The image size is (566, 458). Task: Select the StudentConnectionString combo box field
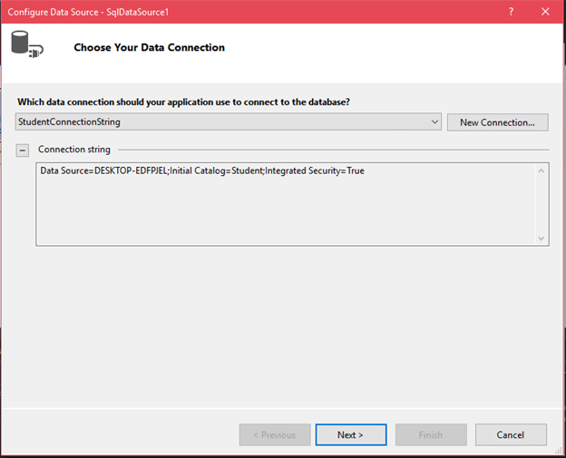[x=218, y=122]
